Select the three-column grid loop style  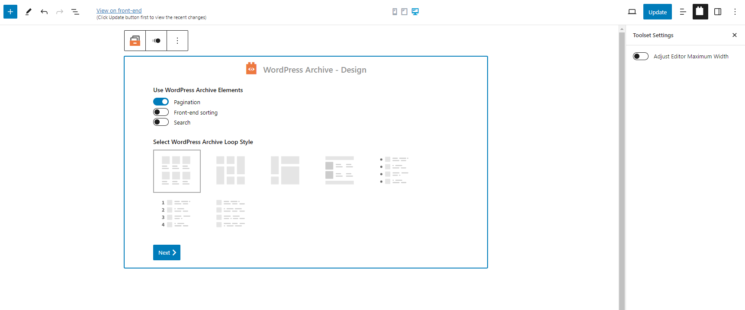coord(177,171)
